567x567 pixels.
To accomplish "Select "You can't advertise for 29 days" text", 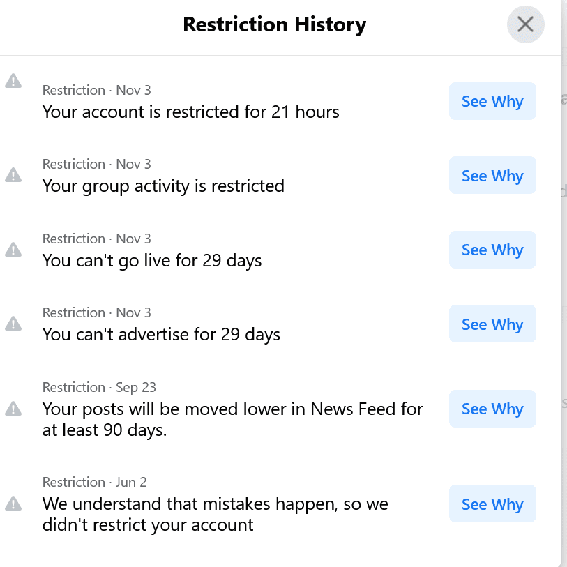I will point(161,335).
